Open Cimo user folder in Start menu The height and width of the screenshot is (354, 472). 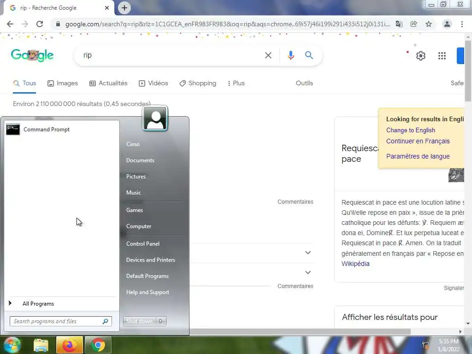pos(133,144)
